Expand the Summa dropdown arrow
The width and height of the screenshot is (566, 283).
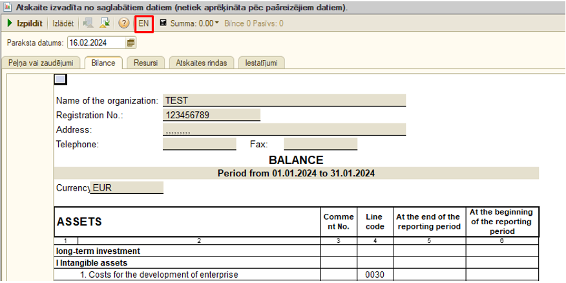click(x=217, y=23)
